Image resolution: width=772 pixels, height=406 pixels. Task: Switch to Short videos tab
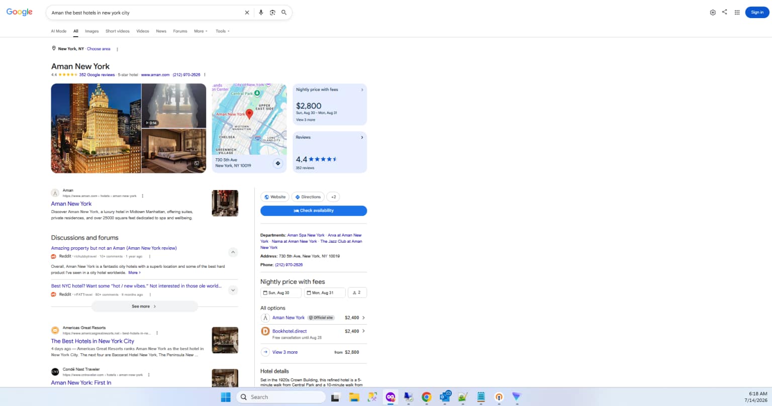118,31
